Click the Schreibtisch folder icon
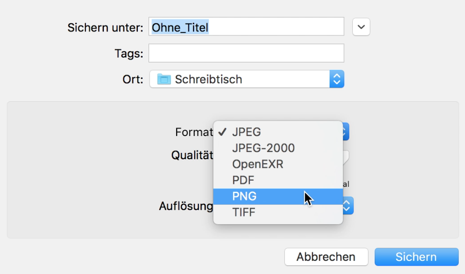 click(164, 79)
